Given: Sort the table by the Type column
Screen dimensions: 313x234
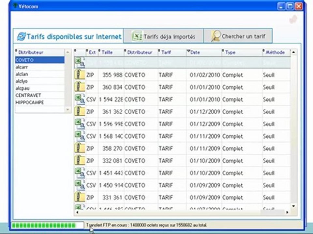Looking at the screenshot, I should pos(242,52).
